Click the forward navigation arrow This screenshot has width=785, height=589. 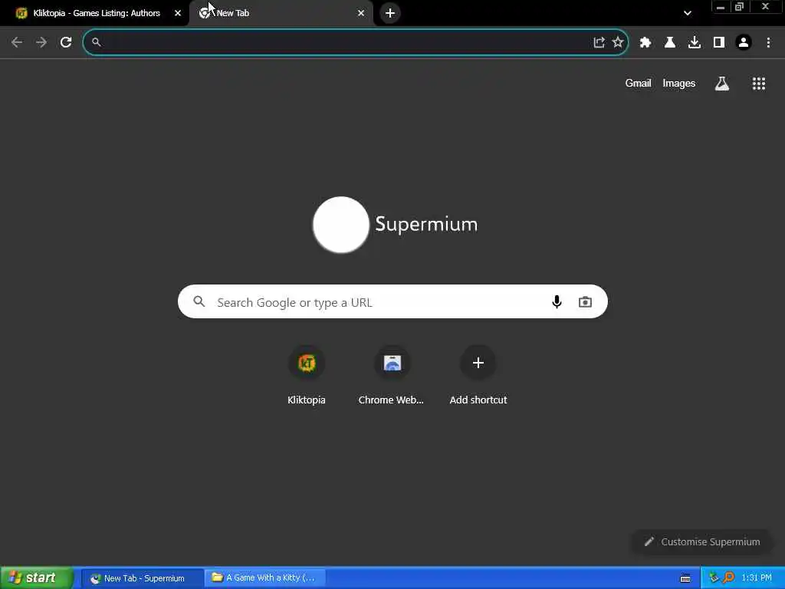click(41, 42)
